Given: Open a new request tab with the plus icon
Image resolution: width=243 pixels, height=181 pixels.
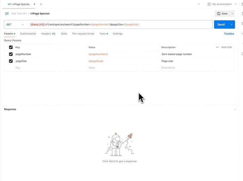Looking at the screenshot, I should (x=41, y=4).
